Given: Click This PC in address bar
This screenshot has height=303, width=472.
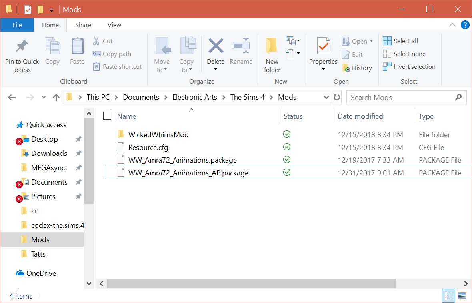Looking at the screenshot, I should click(98, 97).
